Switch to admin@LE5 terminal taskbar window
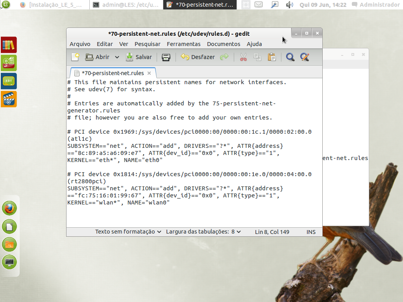The height and width of the screenshot is (302, 403). (x=126, y=5)
